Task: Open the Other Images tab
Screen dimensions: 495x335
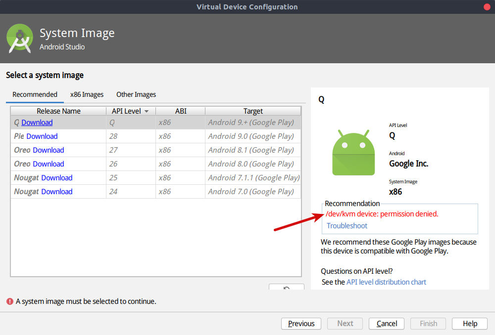Action: point(136,94)
